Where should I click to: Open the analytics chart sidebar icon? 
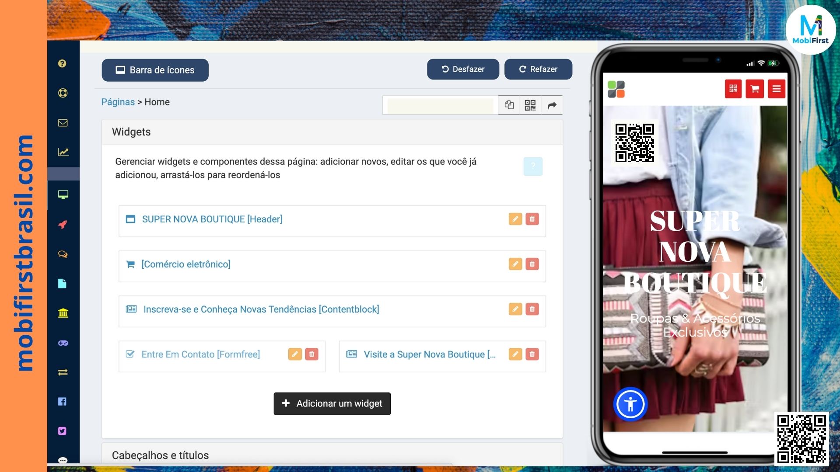63,152
